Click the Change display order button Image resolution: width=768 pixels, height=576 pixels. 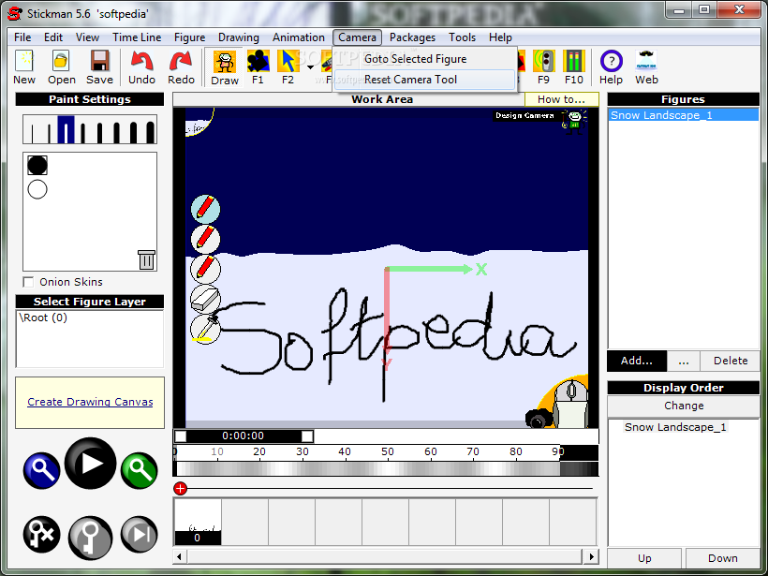[x=684, y=406]
